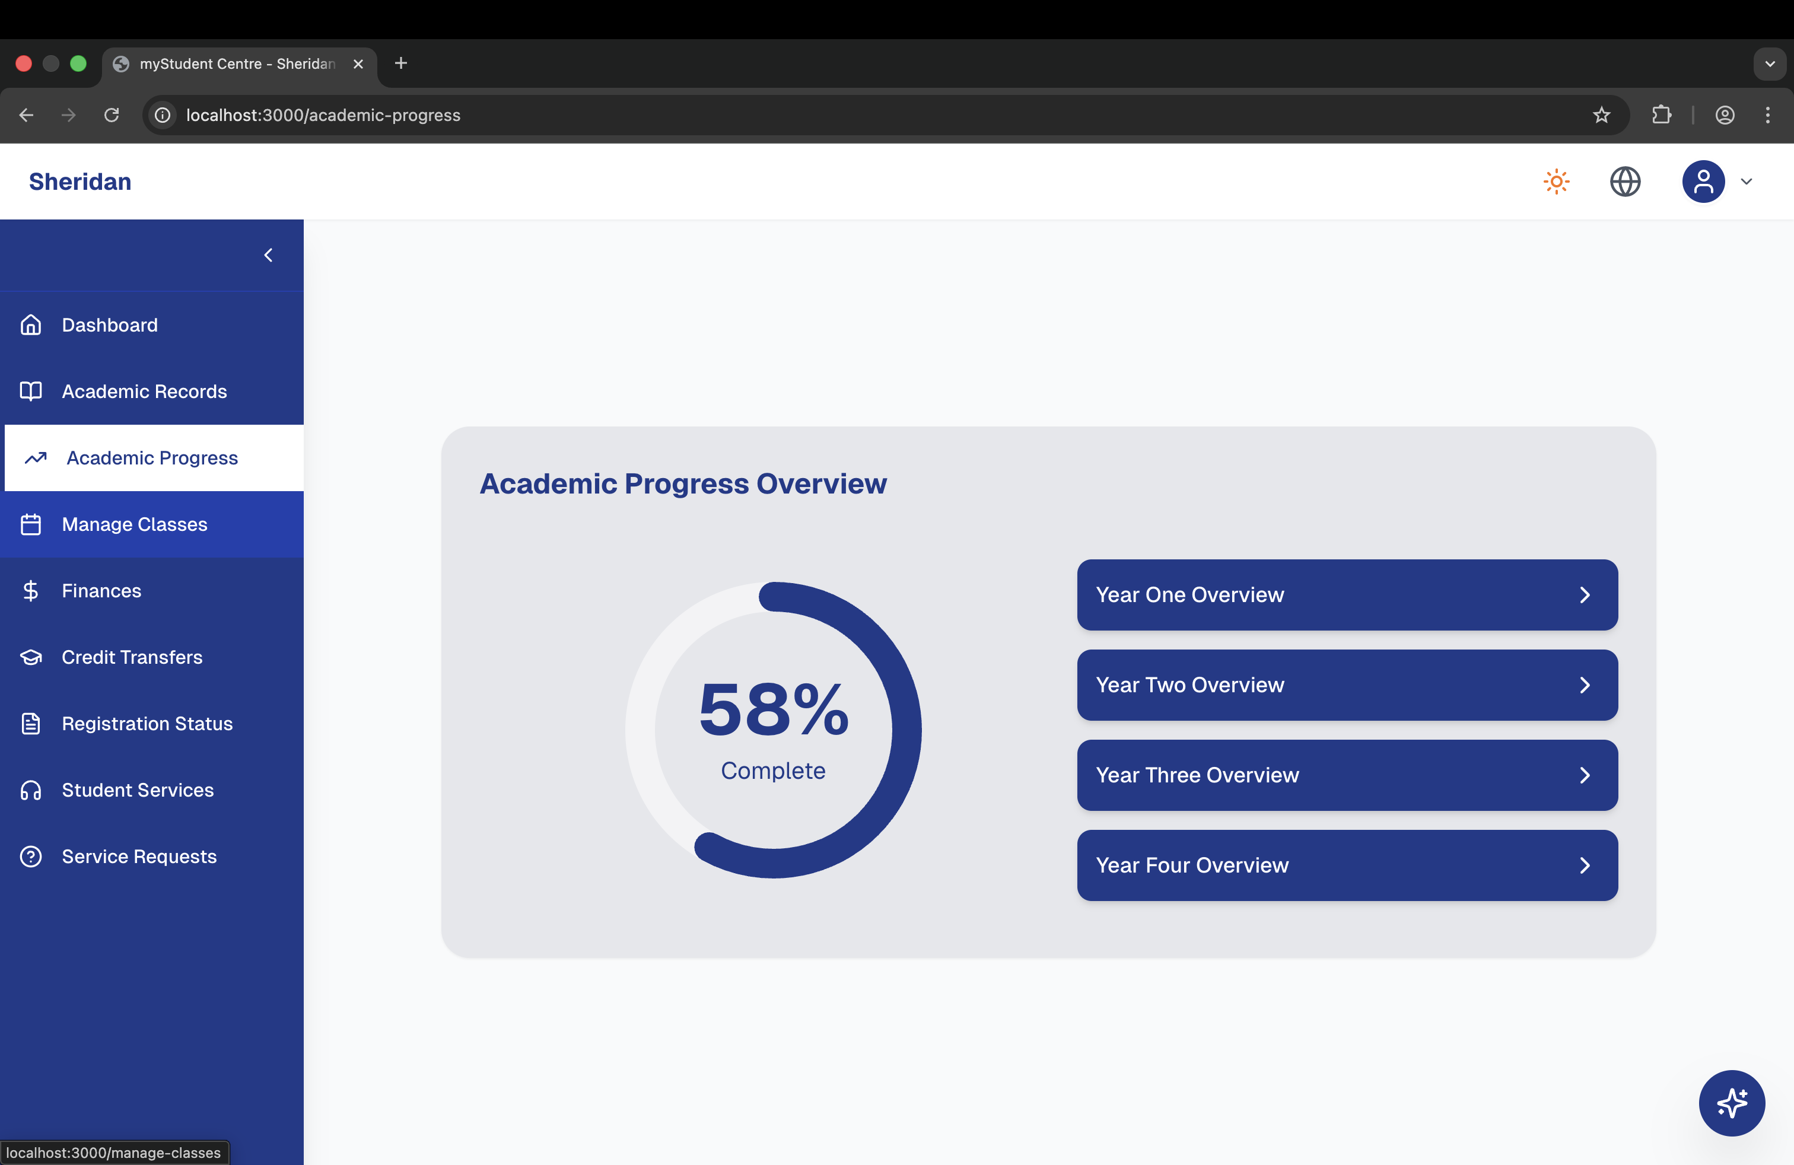The height and width of the screenshot is (1165, 1794).
Task: Expand the Year Four Overview chevron
Action: click(1585, 866)
